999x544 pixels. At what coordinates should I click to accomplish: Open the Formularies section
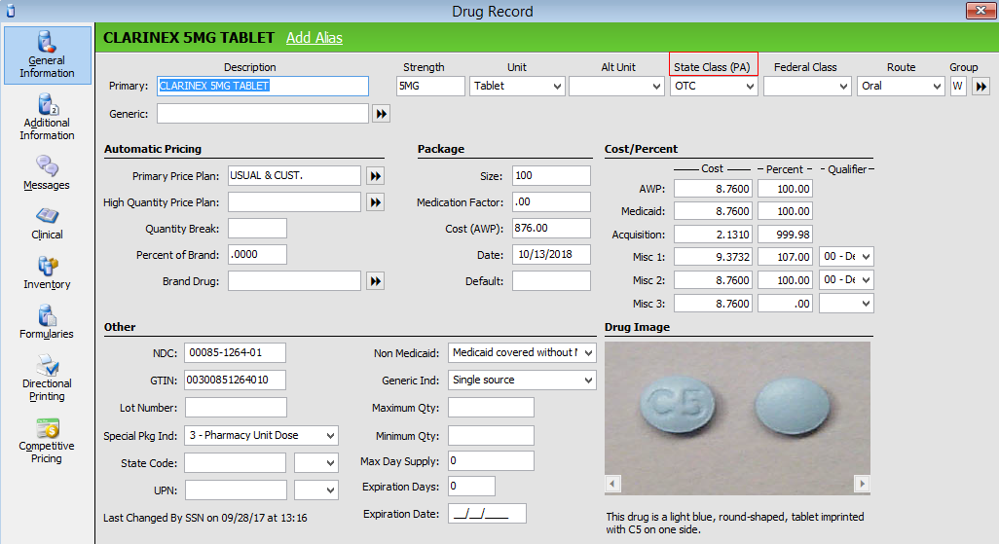(x=47, y=322)
